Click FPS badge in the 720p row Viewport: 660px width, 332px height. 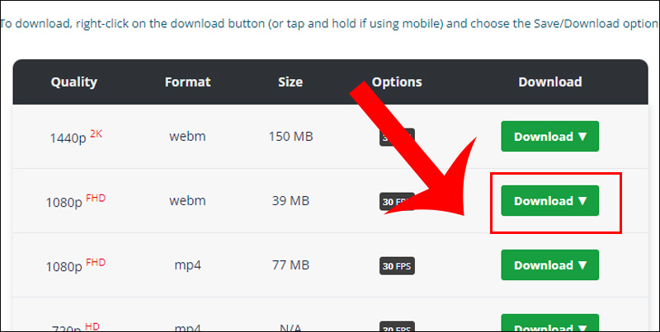click(x=397, y=326)
